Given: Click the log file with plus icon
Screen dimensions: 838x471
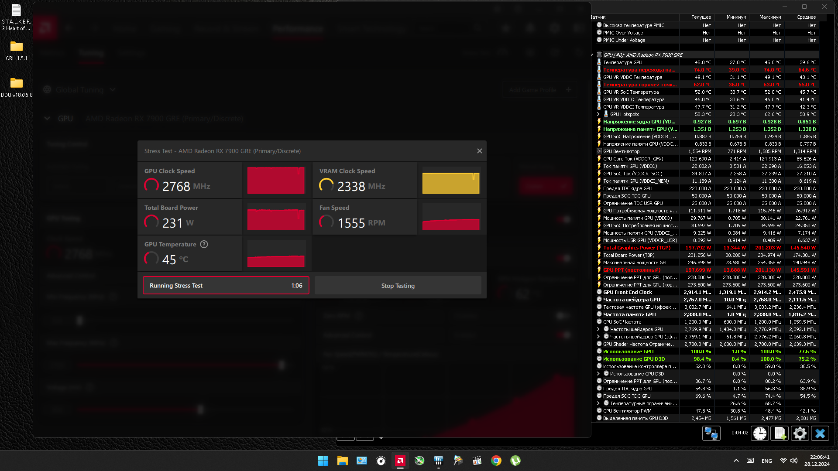Looking at the screenshot, I should [x=780, y=433].
